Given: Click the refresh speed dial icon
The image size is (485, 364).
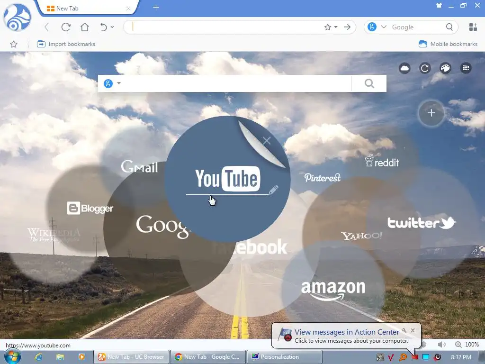Looking at the screenshot, I should 425,68.
